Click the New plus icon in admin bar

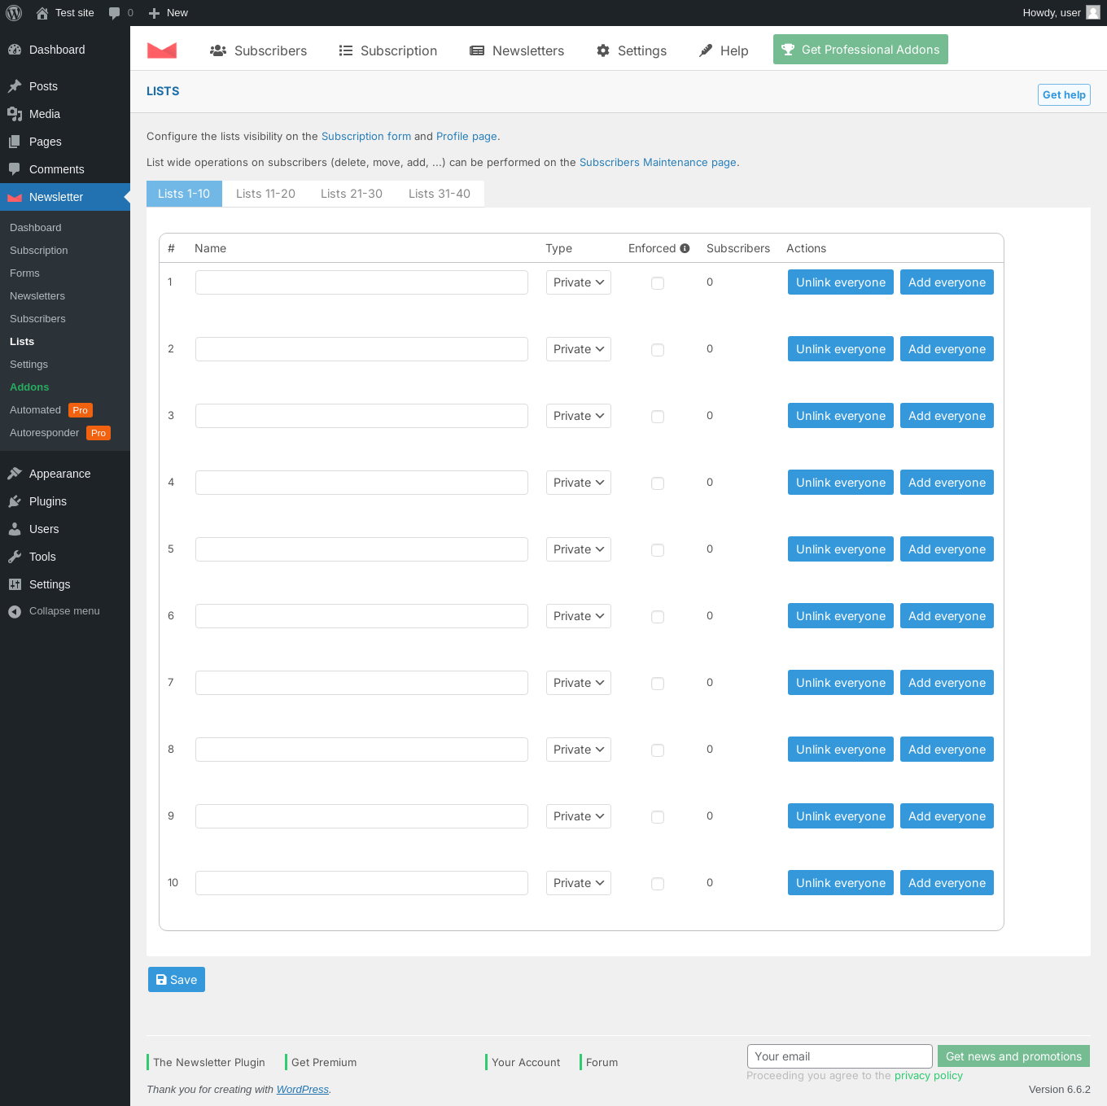coord(154,13)
